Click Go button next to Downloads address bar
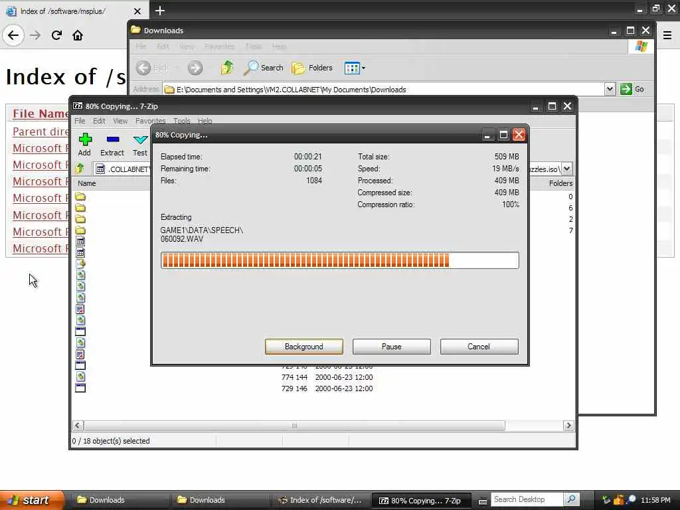 point(632,90)
